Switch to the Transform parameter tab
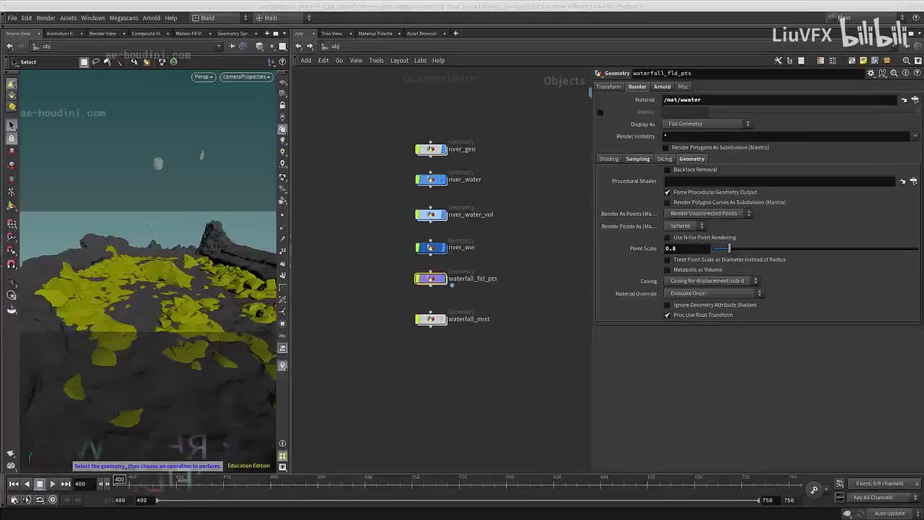This screenshot has height=520, width=924. point(609,87)
